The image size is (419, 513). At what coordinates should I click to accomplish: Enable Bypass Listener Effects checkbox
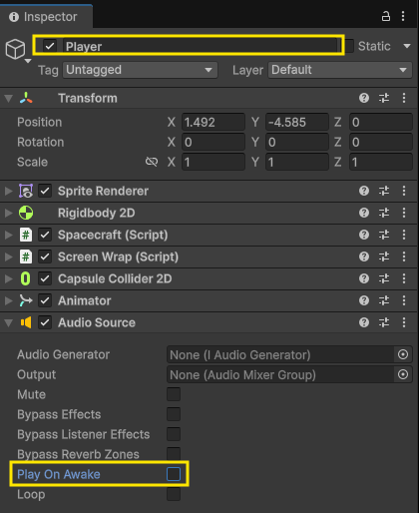pos(174,434)
